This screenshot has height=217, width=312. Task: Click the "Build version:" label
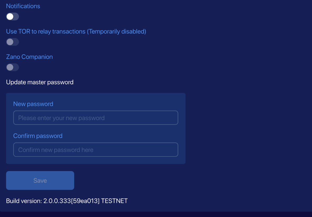24,201
